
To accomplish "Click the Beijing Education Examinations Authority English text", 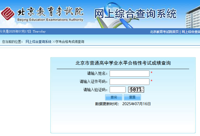I will point(50,20).
